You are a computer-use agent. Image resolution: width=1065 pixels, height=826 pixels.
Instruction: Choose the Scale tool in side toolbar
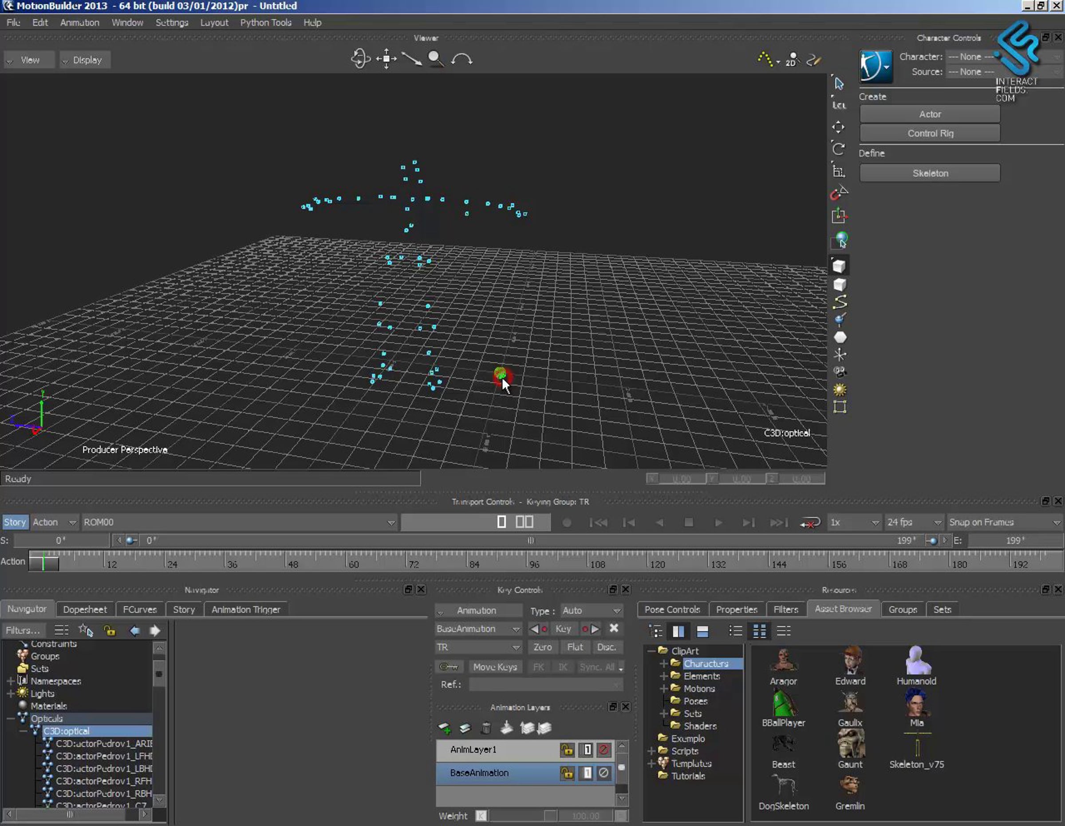point(838,171)
